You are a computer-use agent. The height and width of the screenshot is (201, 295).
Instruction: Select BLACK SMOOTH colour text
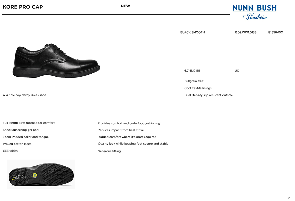[x=193, y=32]
